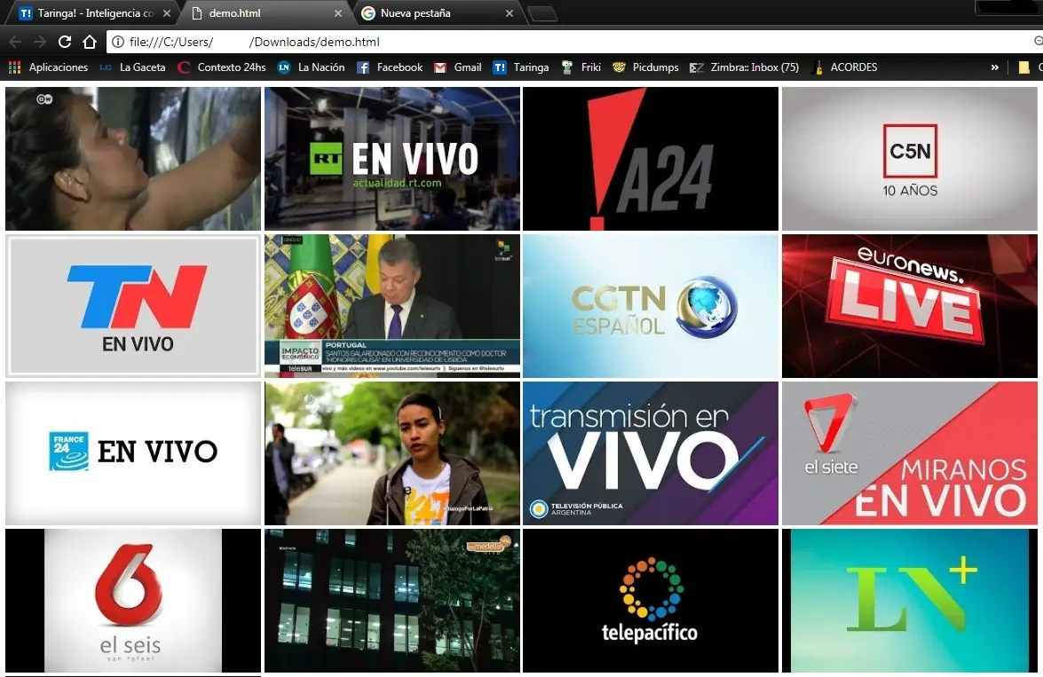Close the Nueva pestaña tab
The image size is (1043, 677).
tap(510, 13)
